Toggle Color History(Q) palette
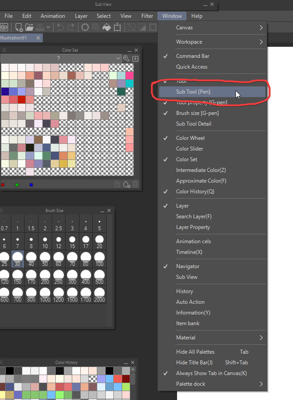The height and width of the screenshot is (400, 293). pyautogui.click(x=212, y=192)
